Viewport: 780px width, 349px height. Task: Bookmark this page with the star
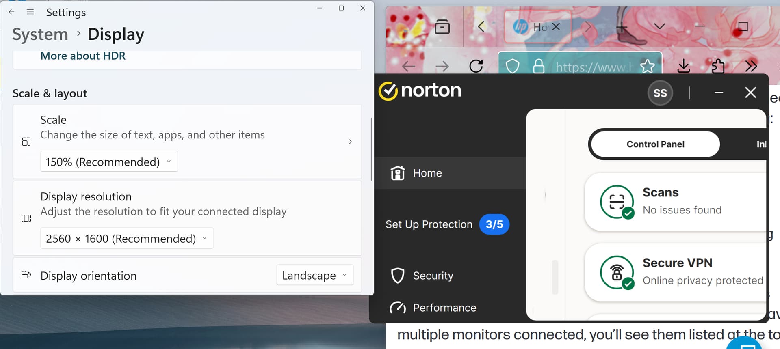(x=648, y=66)
